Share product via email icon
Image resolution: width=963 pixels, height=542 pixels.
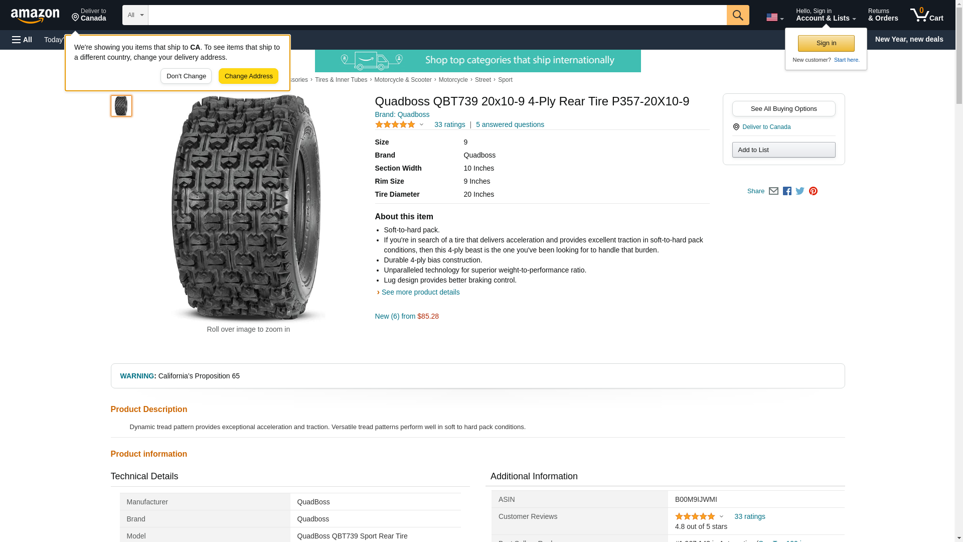click(x=773, y=191)
